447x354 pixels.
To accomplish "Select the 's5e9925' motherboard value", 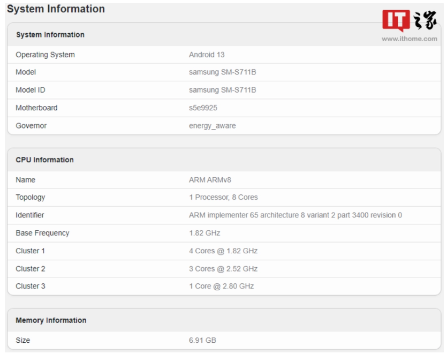I will (x=203, y=108).
